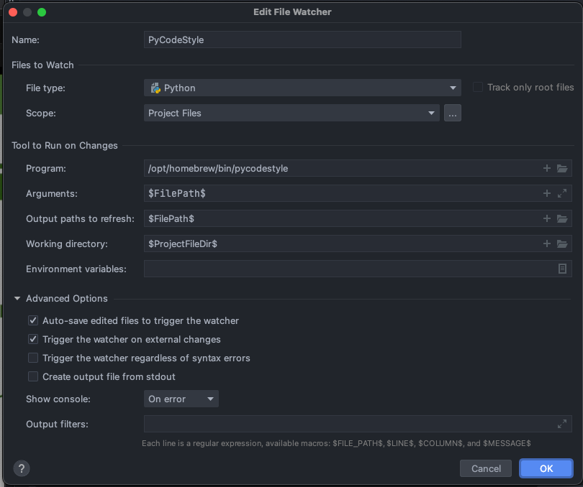Expand the Arguments field editor
Image resolution: width=583 pixels, height=487 pixels.
(x=562, y=194)
